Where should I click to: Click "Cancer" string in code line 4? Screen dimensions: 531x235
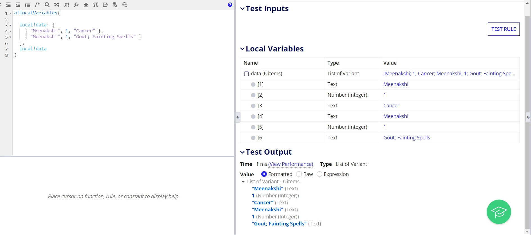click(84, 31)
